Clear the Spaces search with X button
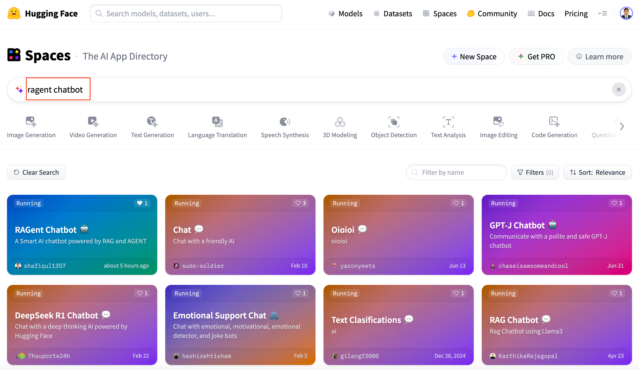Viewport: 639px width, 370px height. (x=619, y=90)
